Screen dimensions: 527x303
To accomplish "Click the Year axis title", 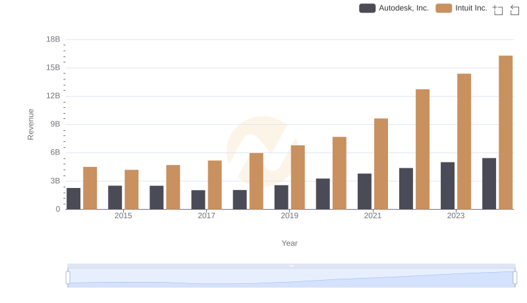I will pos(289,243).
